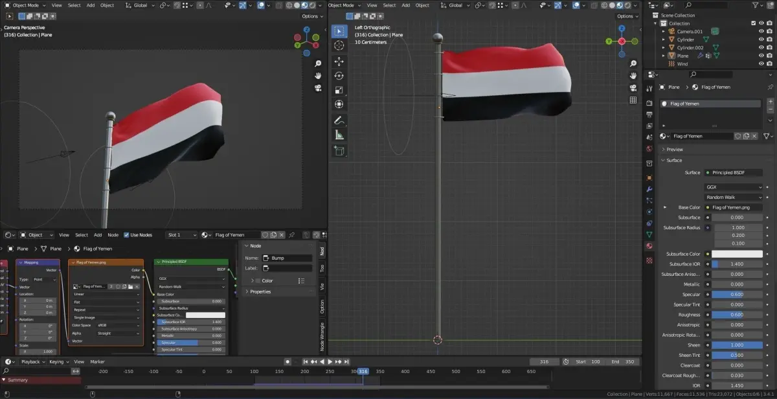
Task: Select the Move tool in right viewport
Action: tap(339, 62)
